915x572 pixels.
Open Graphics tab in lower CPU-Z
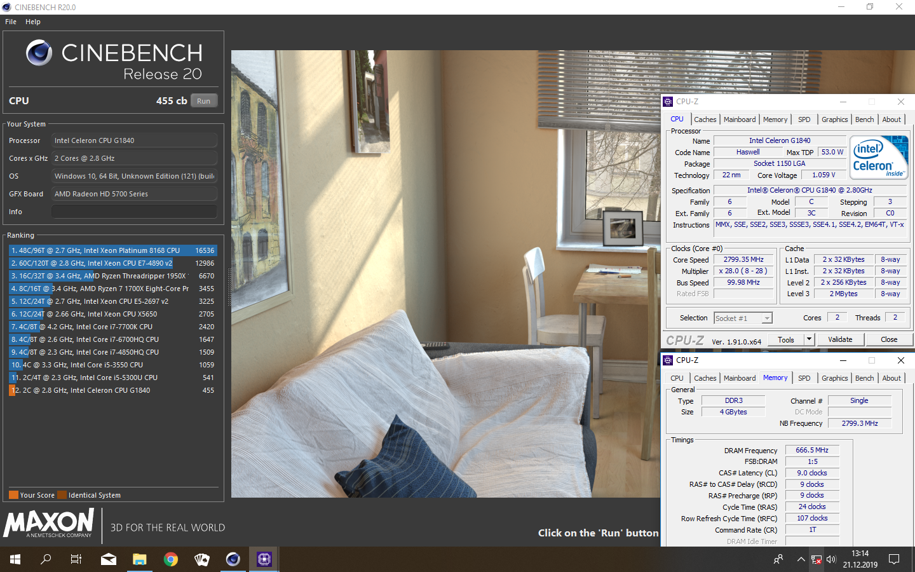[834, 378]
